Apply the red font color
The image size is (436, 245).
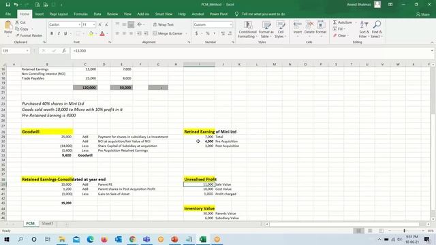coord(102,33)
